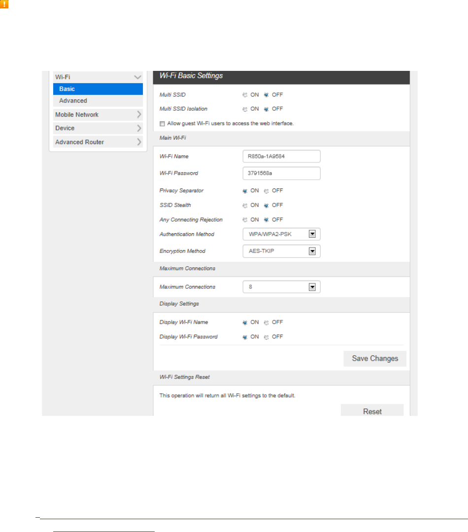Check Allow guest Wi-Fi users web interface access
The width and height of the screenshot is (468, 532).
[x=163, y=124]
